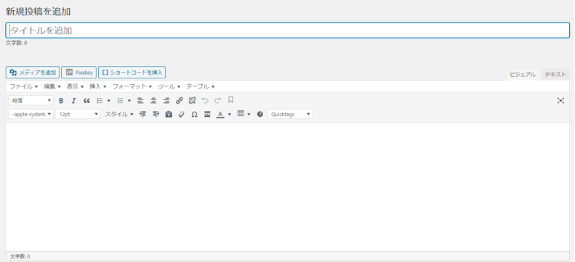Enter distraction-free fullscreen mode
The height and width of the screenshot is (262, 575).
point(560,100)
